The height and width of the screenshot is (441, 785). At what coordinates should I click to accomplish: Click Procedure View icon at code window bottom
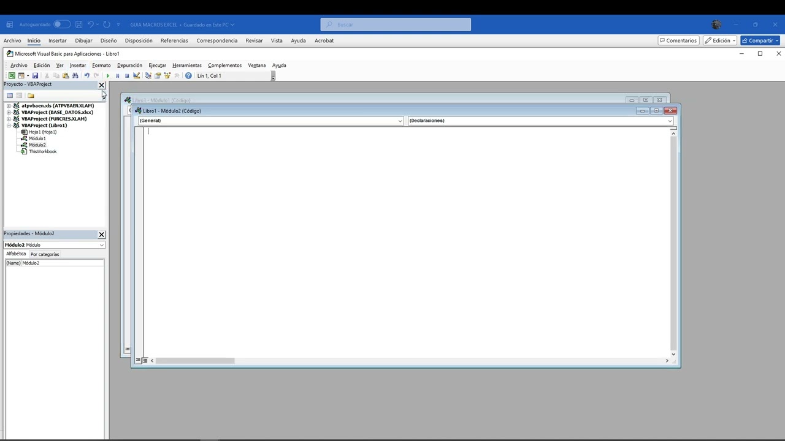tap(138, 360)
